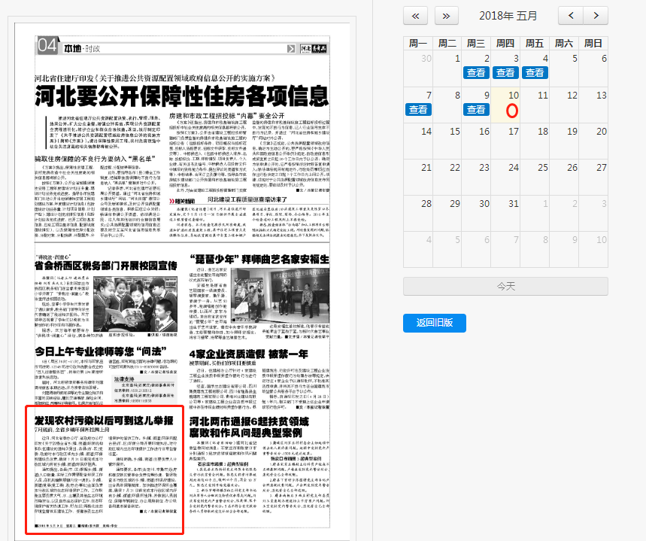Open the 4家企业资质造假 article

coord(249,354)
